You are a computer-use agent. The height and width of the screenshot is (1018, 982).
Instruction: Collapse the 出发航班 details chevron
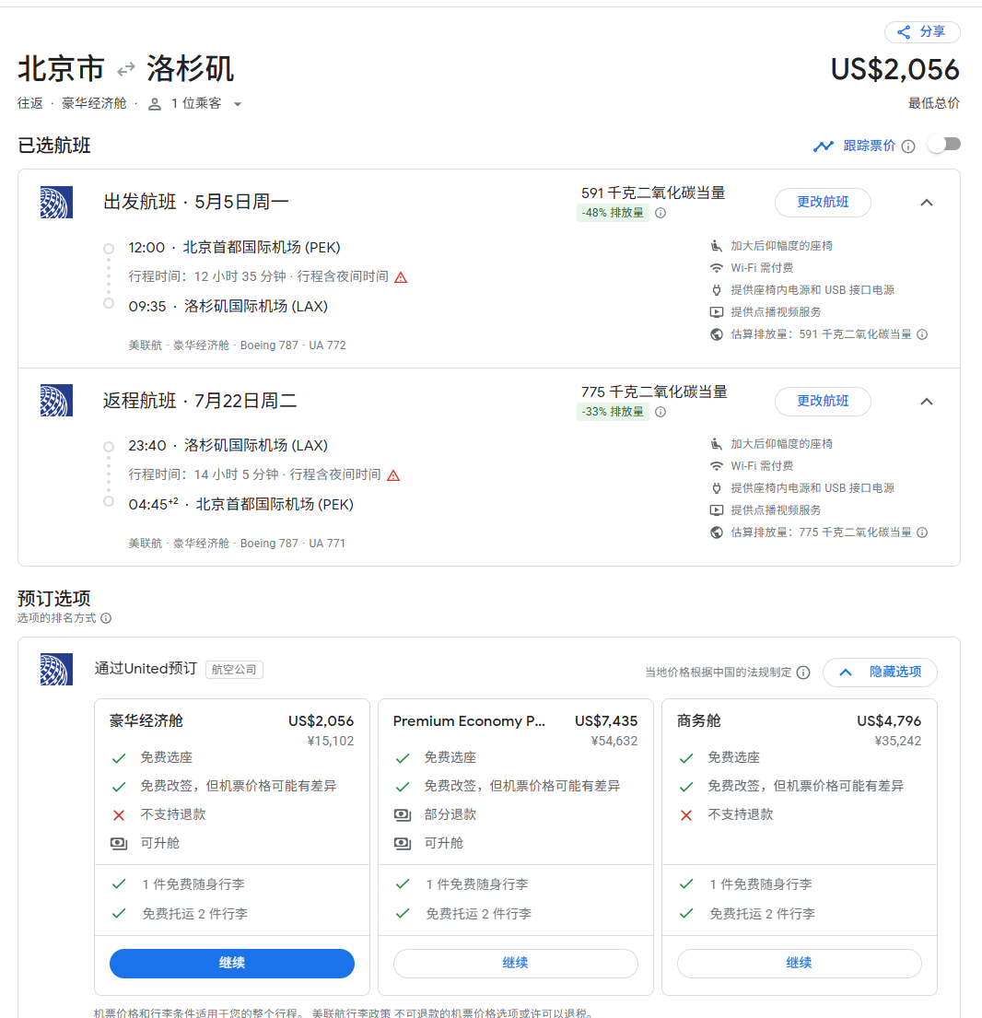[927, 203]
